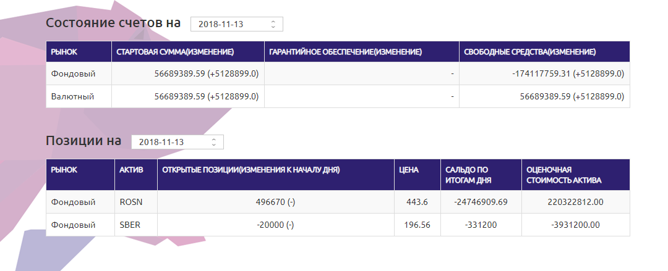Click the ОЦЕНОЧНАЯ СТОИМОСТЬ АКТИВА header
The image size is (668, 271).
point(563,175)
